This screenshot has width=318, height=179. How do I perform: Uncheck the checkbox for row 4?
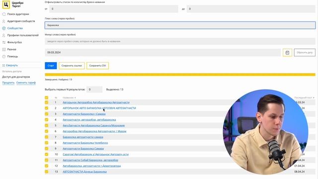pyautogui.click(x=46, y=119)
